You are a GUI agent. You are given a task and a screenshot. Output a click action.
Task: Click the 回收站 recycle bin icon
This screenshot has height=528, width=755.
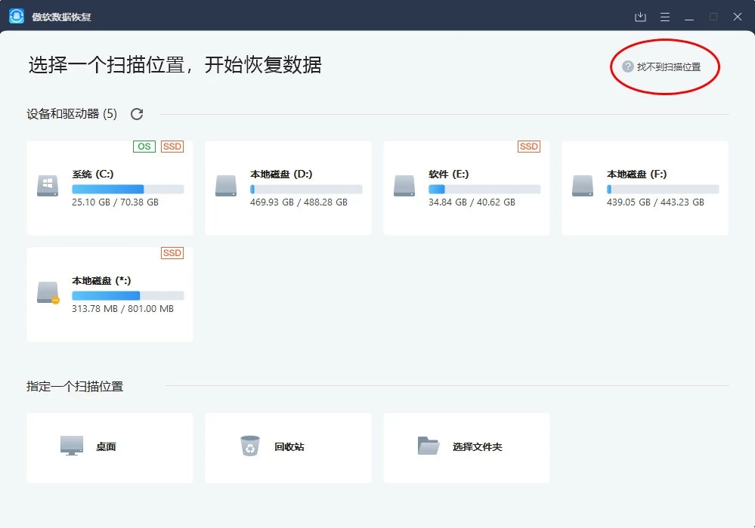point(249,447)
